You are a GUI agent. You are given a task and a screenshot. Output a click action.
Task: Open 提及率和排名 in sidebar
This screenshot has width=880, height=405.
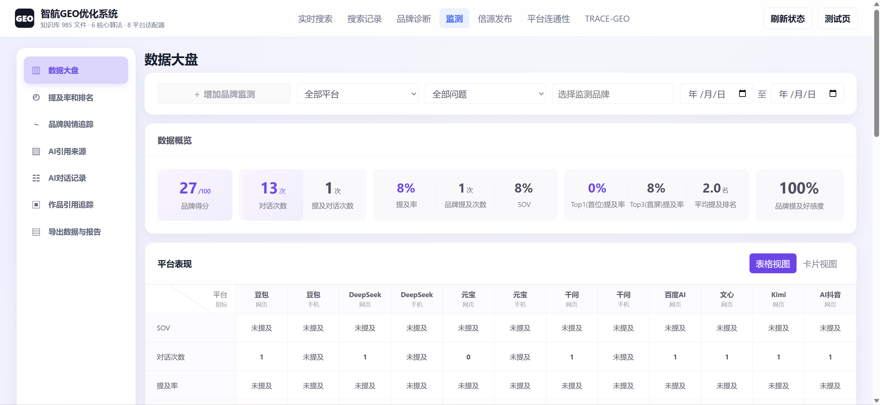pos(76,97)
